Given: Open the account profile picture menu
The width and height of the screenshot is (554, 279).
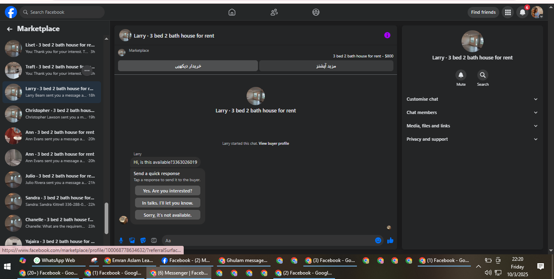Looking at the screenshot, I should coord(537,12).
